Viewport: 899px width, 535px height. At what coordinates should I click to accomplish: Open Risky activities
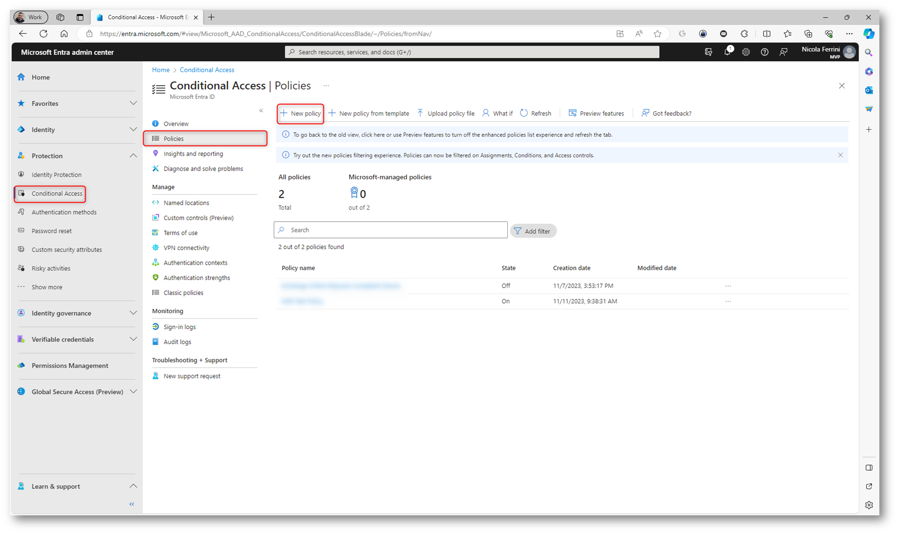[51, 268]
